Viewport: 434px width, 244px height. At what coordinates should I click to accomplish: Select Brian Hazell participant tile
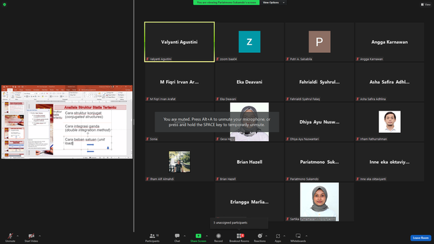coord(250,162)
